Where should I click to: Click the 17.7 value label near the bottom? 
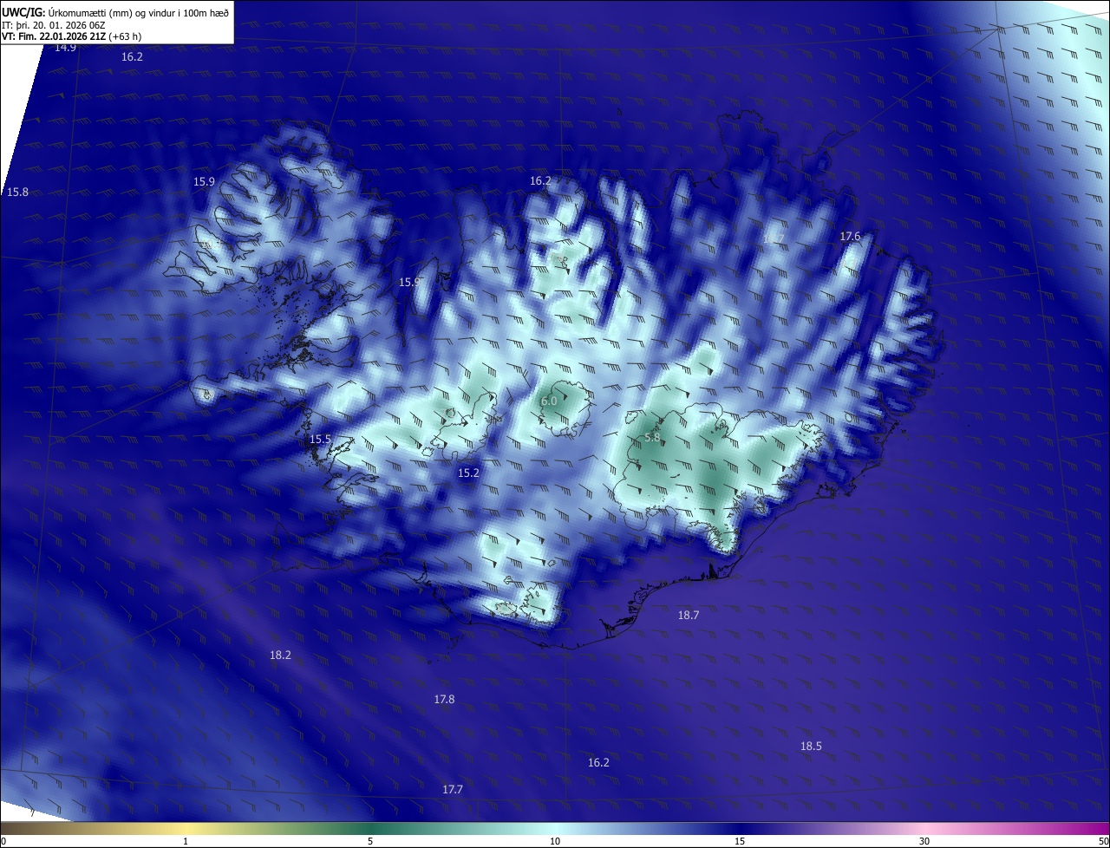pos(453,789)
